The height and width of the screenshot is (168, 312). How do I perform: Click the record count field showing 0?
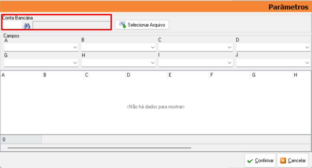(21, 140)
